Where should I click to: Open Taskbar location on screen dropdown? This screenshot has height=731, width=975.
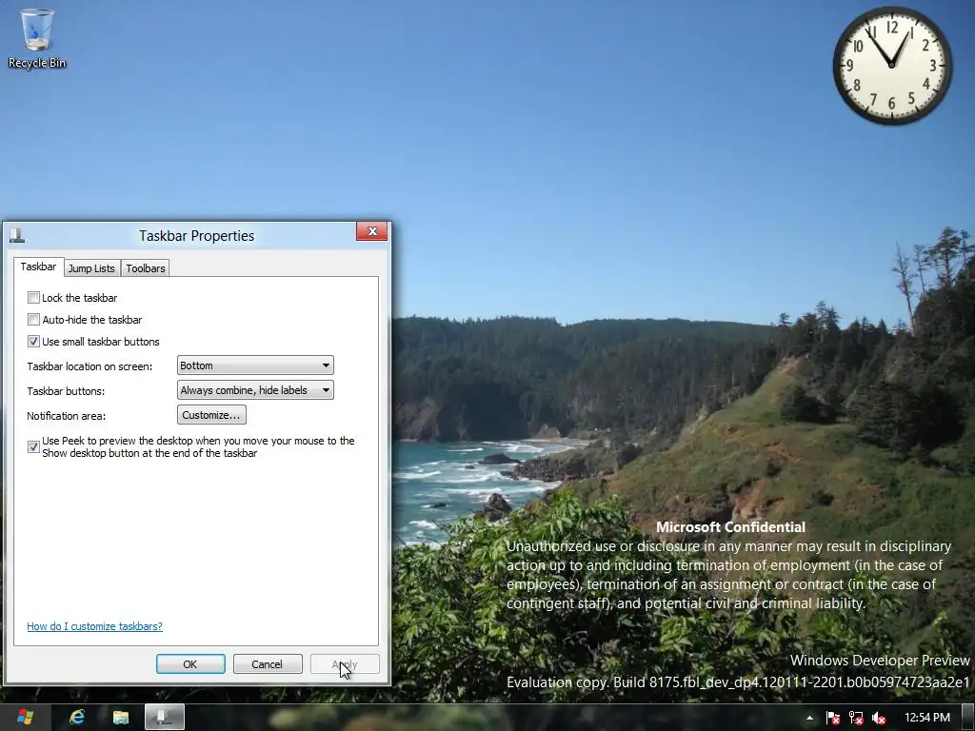[x=255, y=365]
